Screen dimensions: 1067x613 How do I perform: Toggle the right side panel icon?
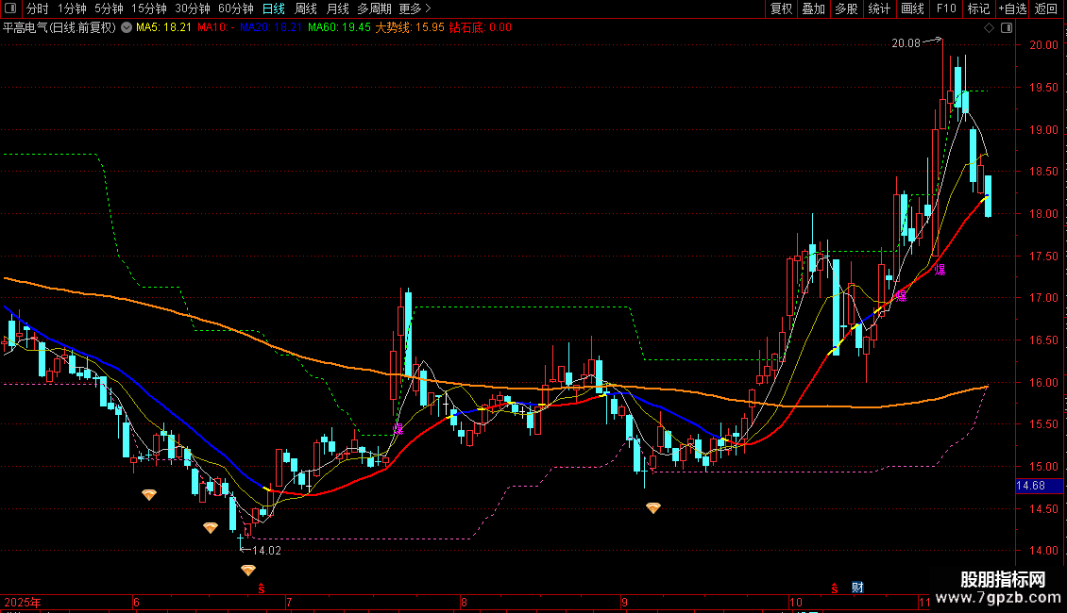[1007, 28]
